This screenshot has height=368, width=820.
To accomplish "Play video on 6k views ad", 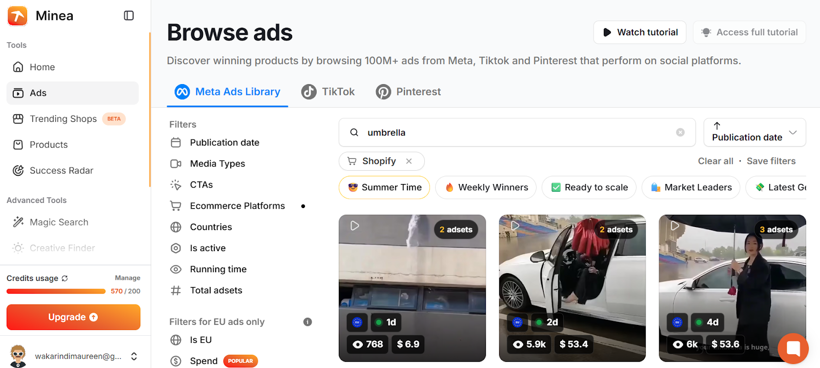I will (x=675, y=226).
